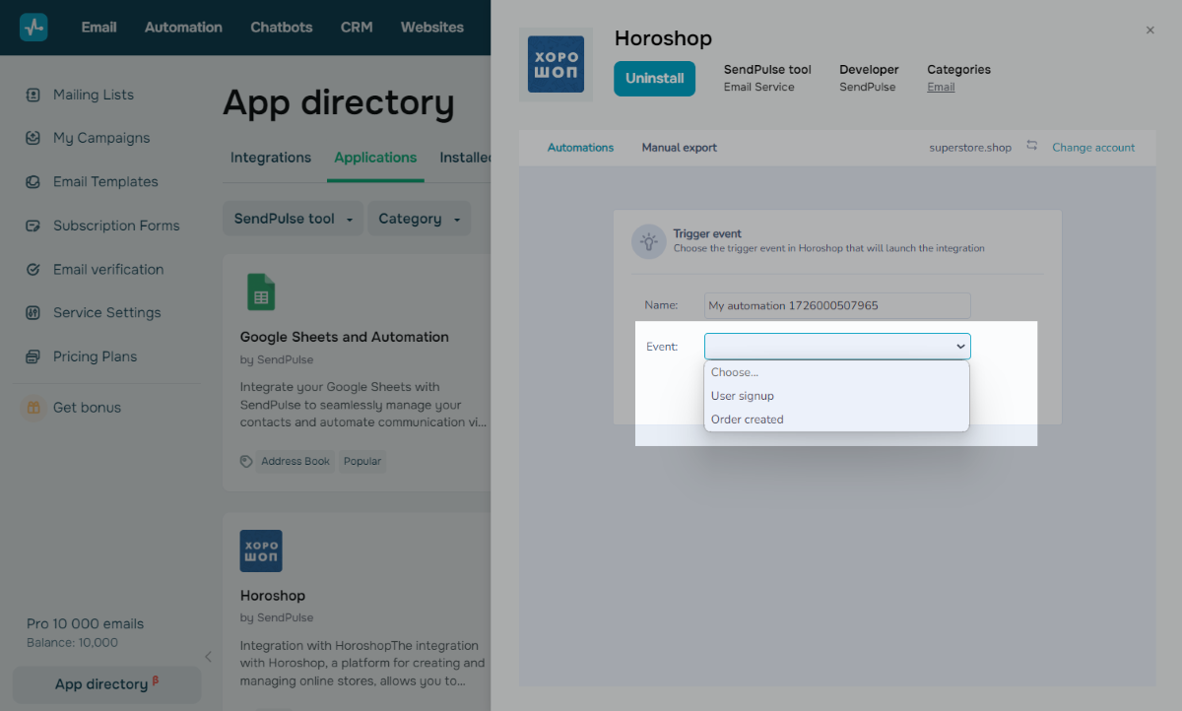
Task: Open Service Settings in sidebar
Action: tap(106, 313)
